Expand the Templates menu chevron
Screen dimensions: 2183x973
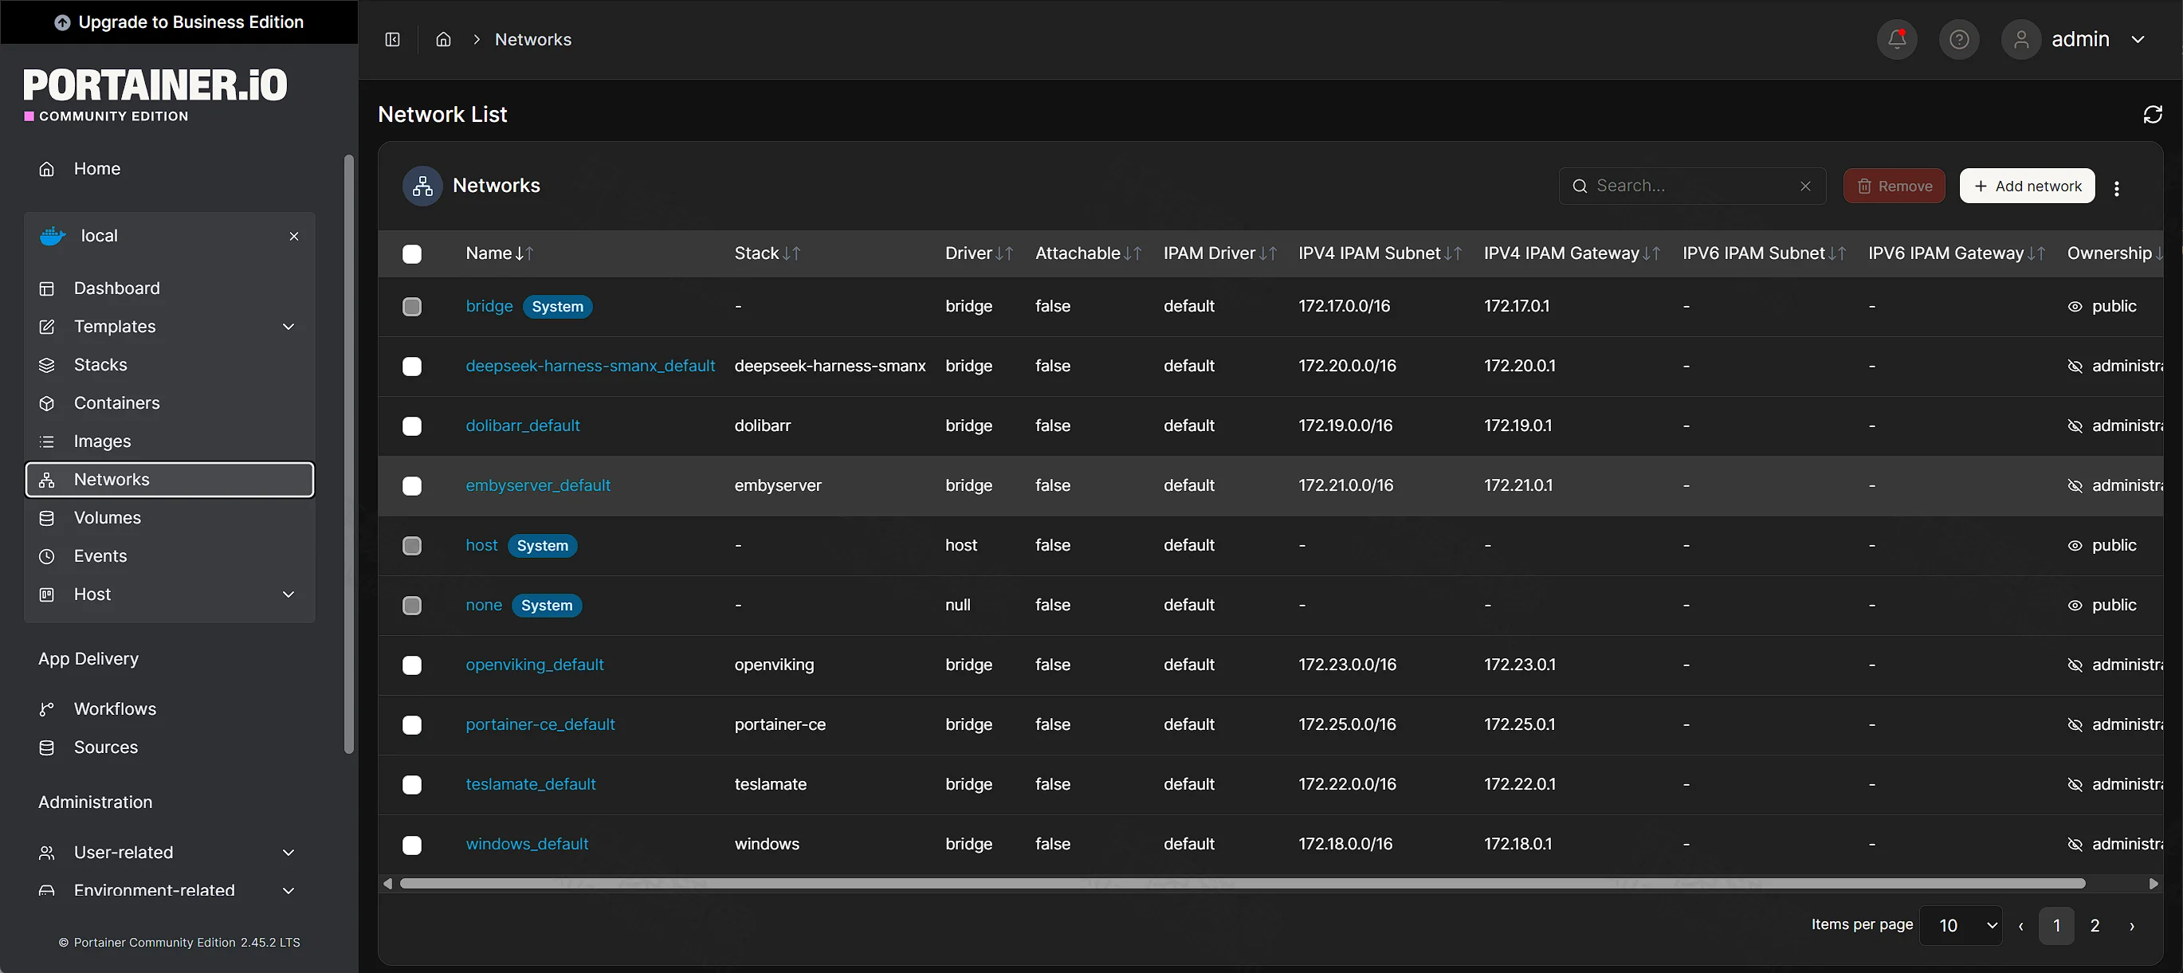click(289, 328)
